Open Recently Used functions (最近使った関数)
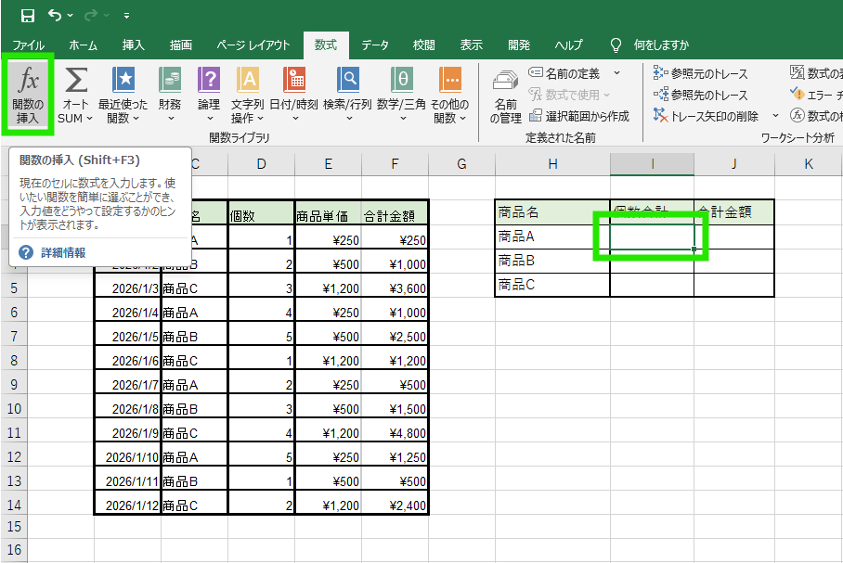This screenshot has width=843, height=563. click(x=123, y=96)
